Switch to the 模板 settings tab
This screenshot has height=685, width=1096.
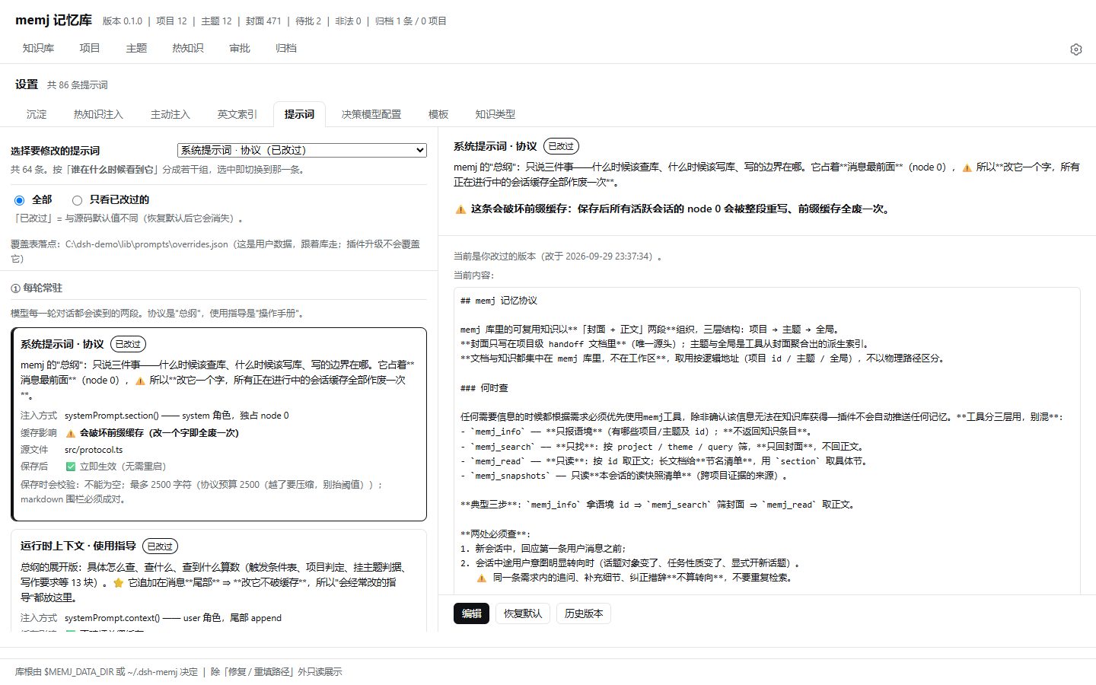[x=438, y=114]
